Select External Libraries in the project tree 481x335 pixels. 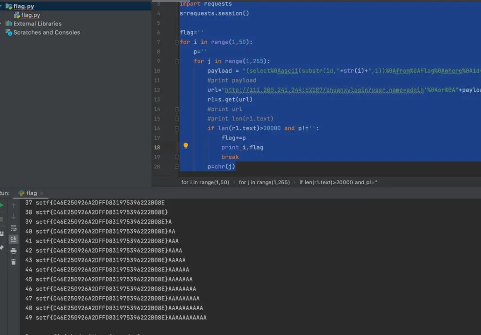(37, 24)
